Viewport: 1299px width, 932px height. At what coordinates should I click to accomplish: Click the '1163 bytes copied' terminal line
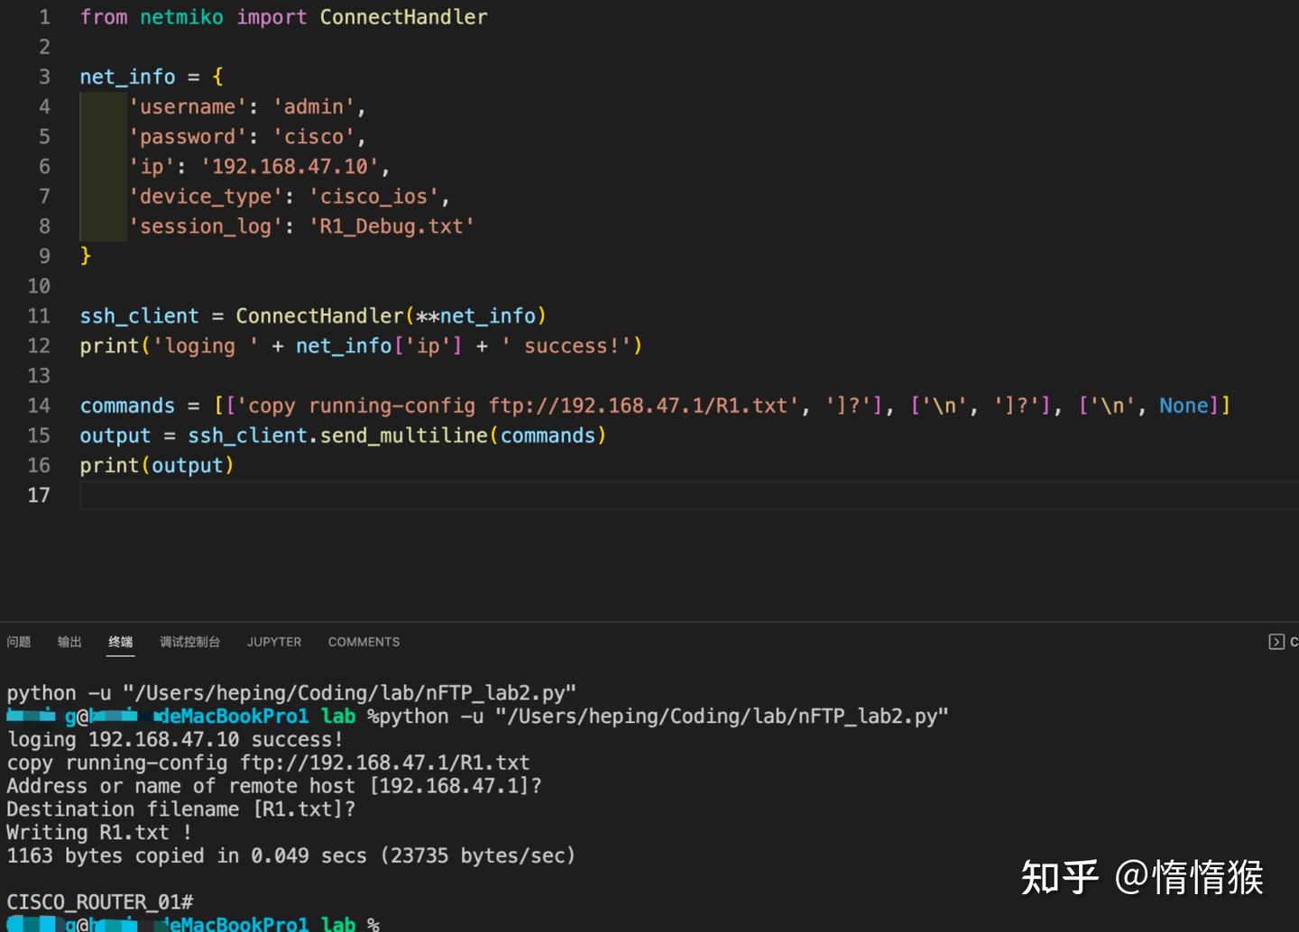[290, 855]
